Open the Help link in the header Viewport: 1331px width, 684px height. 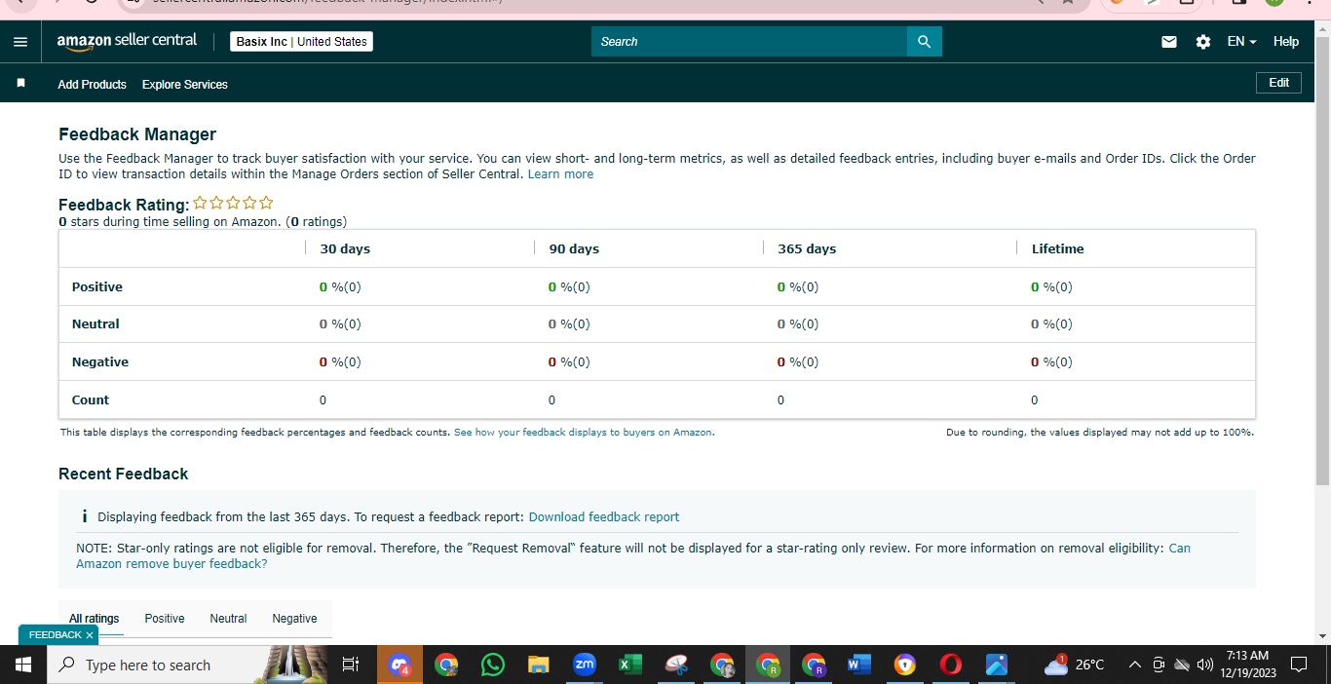1286,42
